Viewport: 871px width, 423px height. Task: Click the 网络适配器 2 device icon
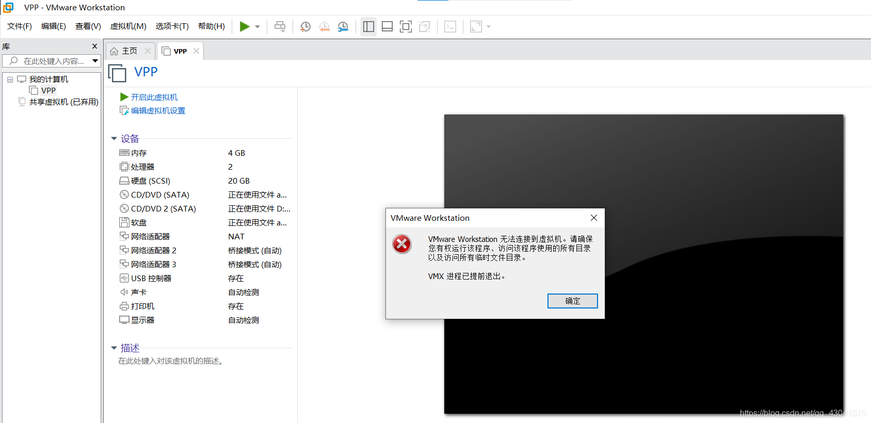(124, 250)
